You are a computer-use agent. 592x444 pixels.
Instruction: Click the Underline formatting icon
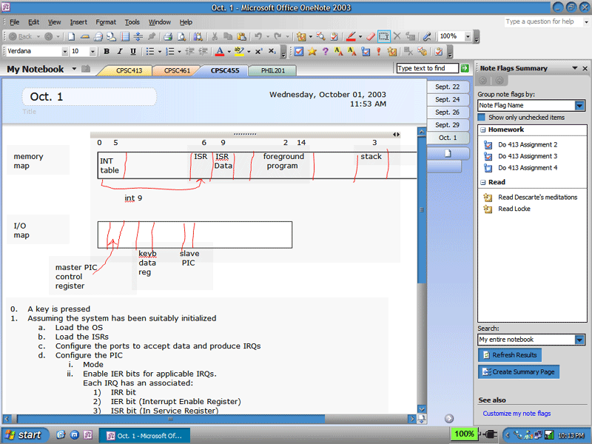pyautogui.click(x=133, y=52)
